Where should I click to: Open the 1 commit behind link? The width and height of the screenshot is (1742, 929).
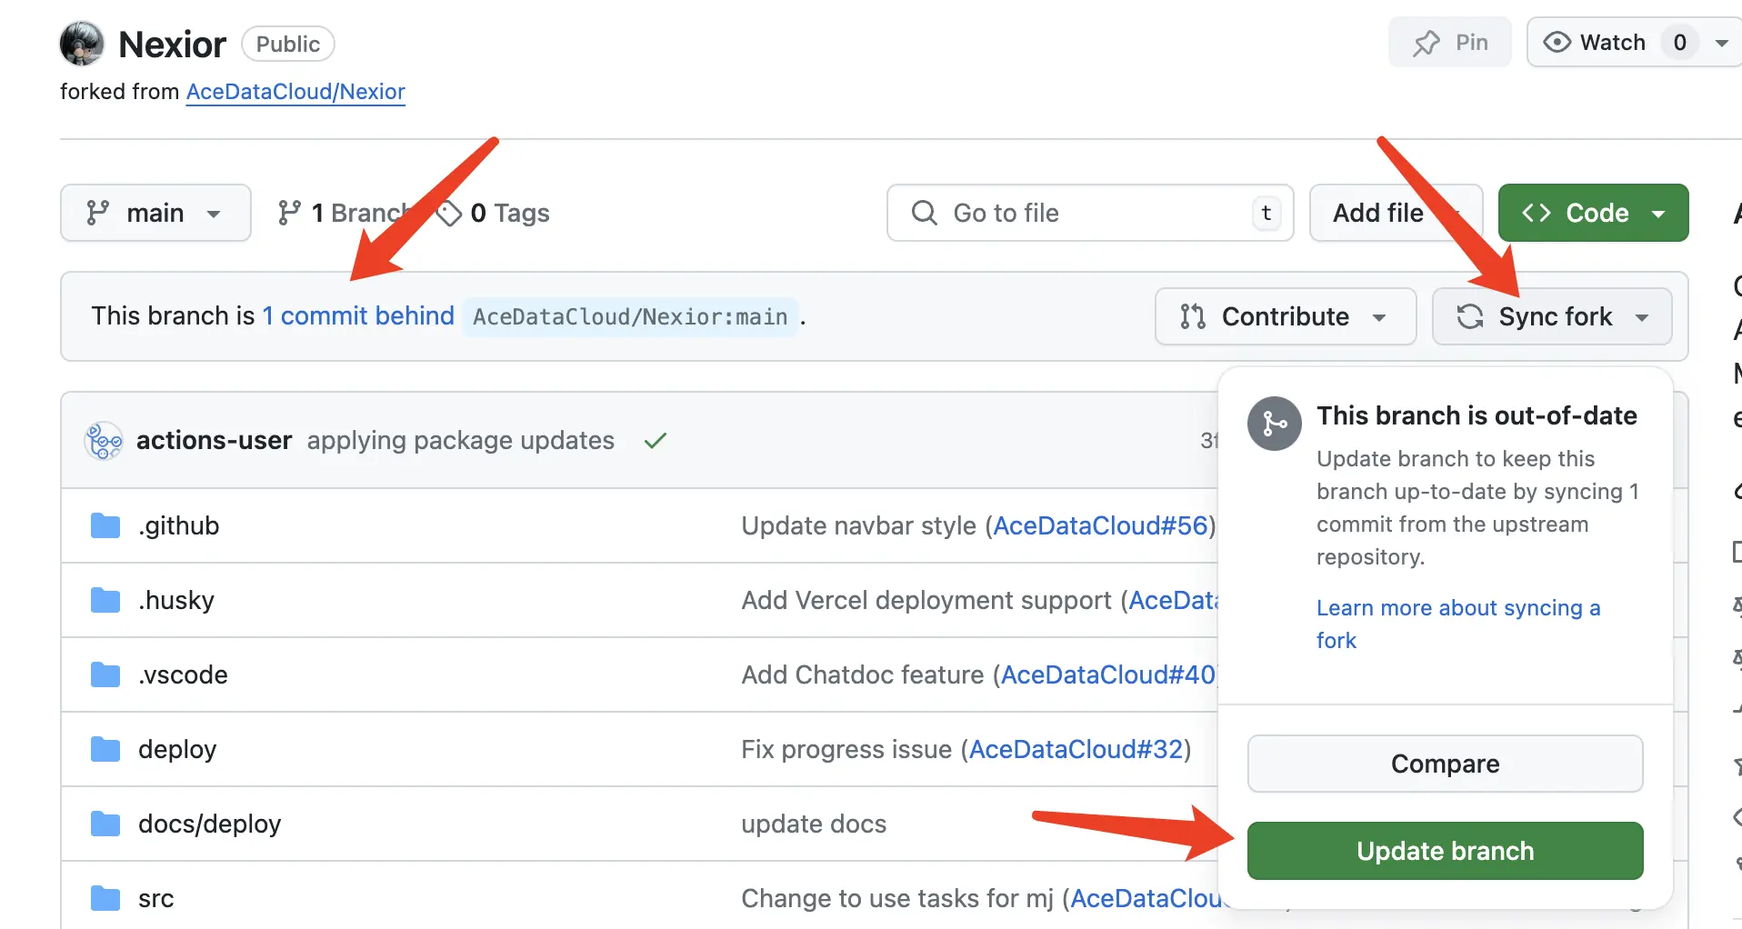[x=358, y=315]
